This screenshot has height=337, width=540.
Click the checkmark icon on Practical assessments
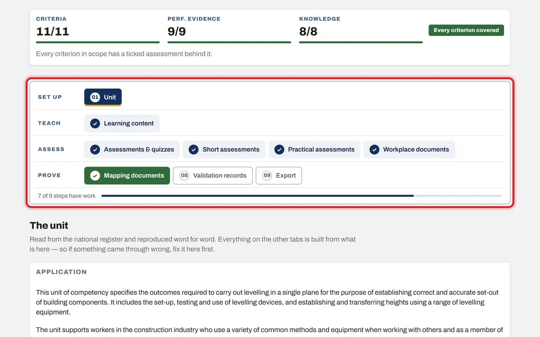click(279, 149)
